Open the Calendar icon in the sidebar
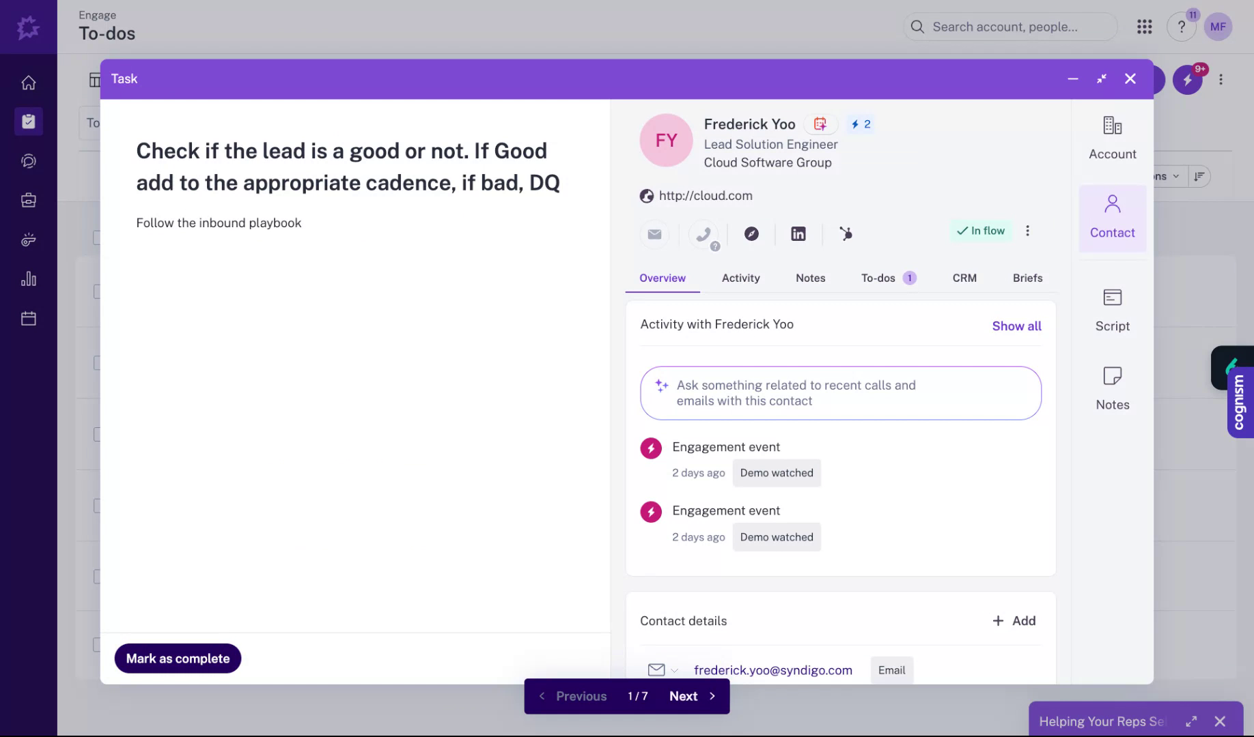 [28, 318]
